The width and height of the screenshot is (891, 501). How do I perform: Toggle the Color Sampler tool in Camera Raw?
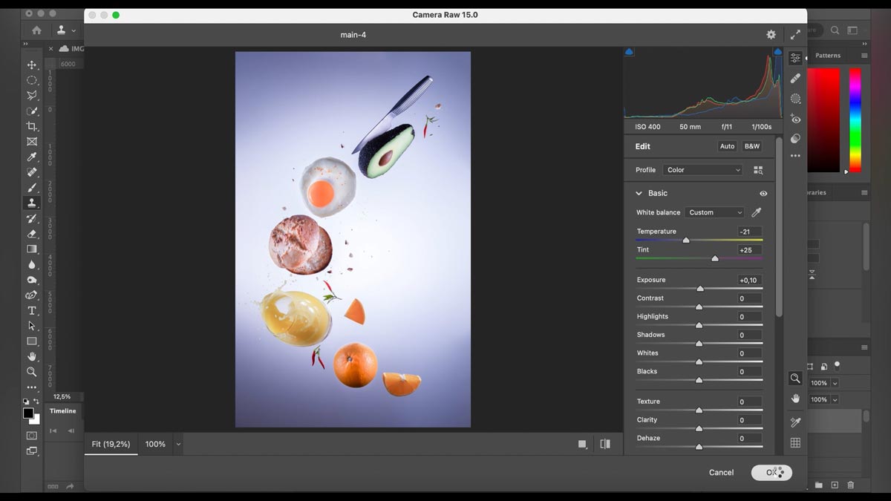coord(795,422)
